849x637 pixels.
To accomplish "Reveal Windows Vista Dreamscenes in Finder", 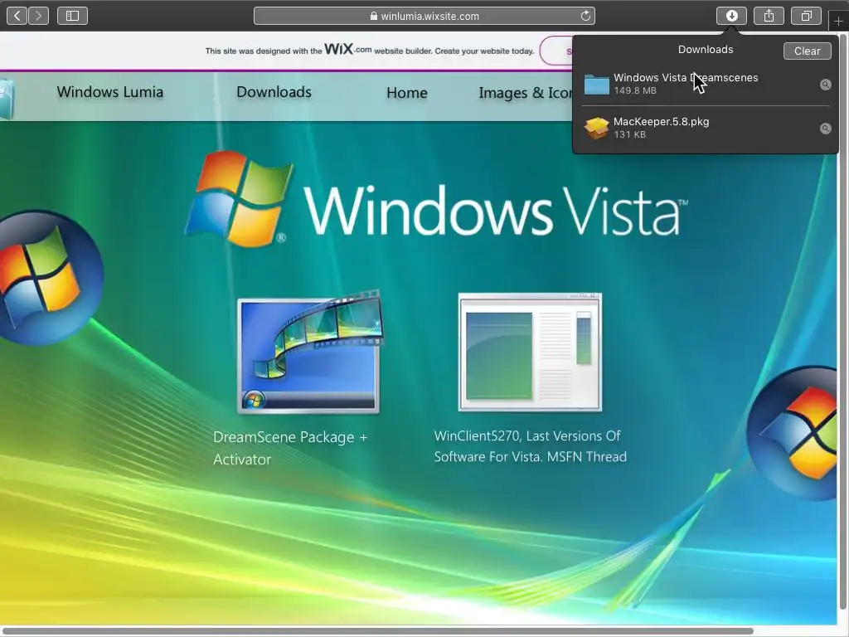I will [x=825, y=85].
